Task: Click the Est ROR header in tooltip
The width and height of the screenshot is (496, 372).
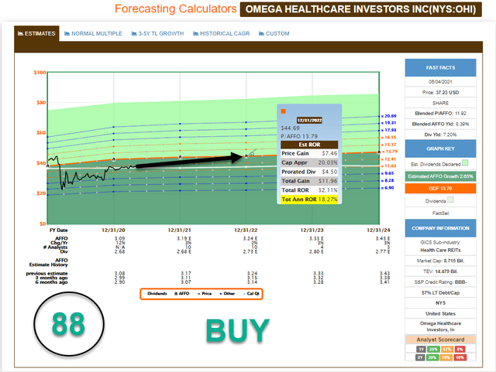Action: pyautogui.click(x=309, y=145)
